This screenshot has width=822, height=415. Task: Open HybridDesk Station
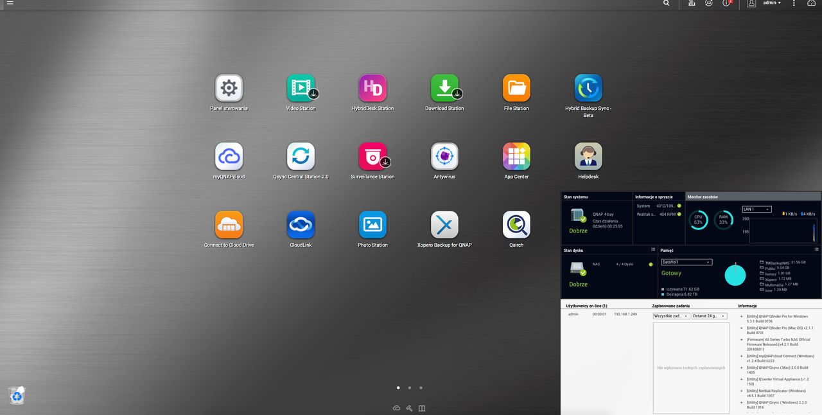point(372,88)
